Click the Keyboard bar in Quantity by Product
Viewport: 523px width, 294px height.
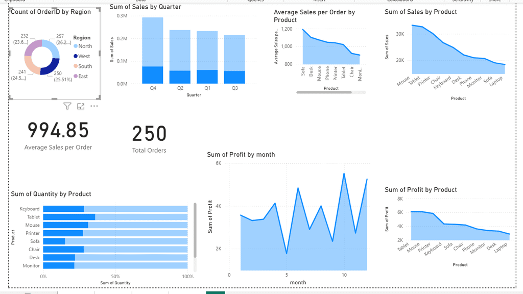[x=63, y=209]
